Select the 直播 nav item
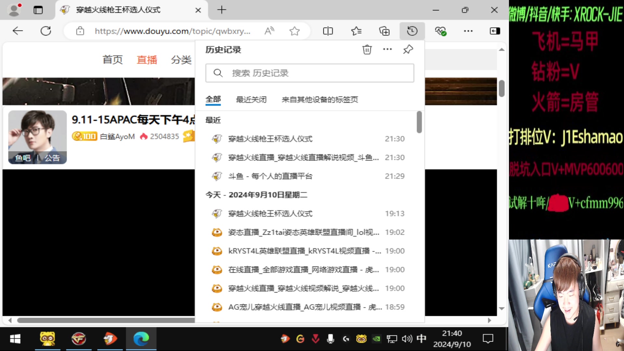 [147, 60]
